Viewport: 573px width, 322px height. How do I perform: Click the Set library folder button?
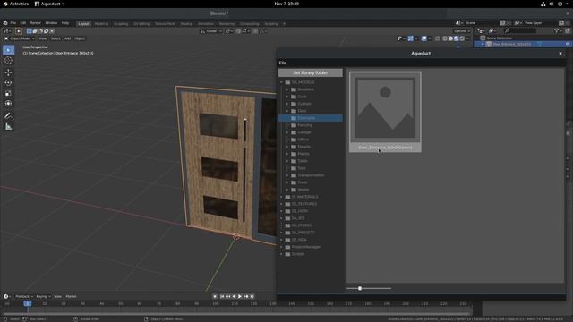pyautogui.click(x=311, y=72)
